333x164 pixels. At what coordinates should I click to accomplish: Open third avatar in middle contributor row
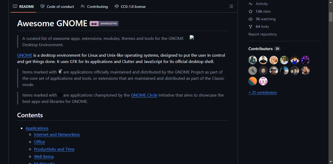click(274, 71)
